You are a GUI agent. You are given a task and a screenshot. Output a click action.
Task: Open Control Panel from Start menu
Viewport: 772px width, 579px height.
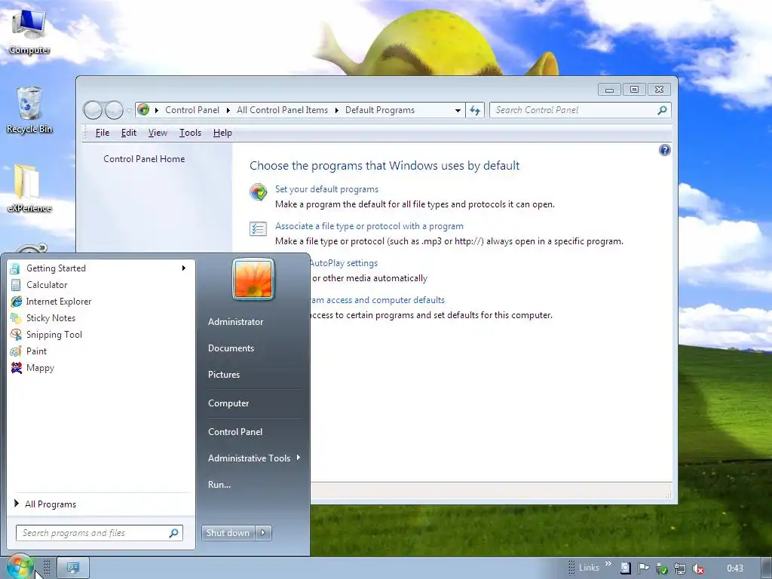coord(235,432)
